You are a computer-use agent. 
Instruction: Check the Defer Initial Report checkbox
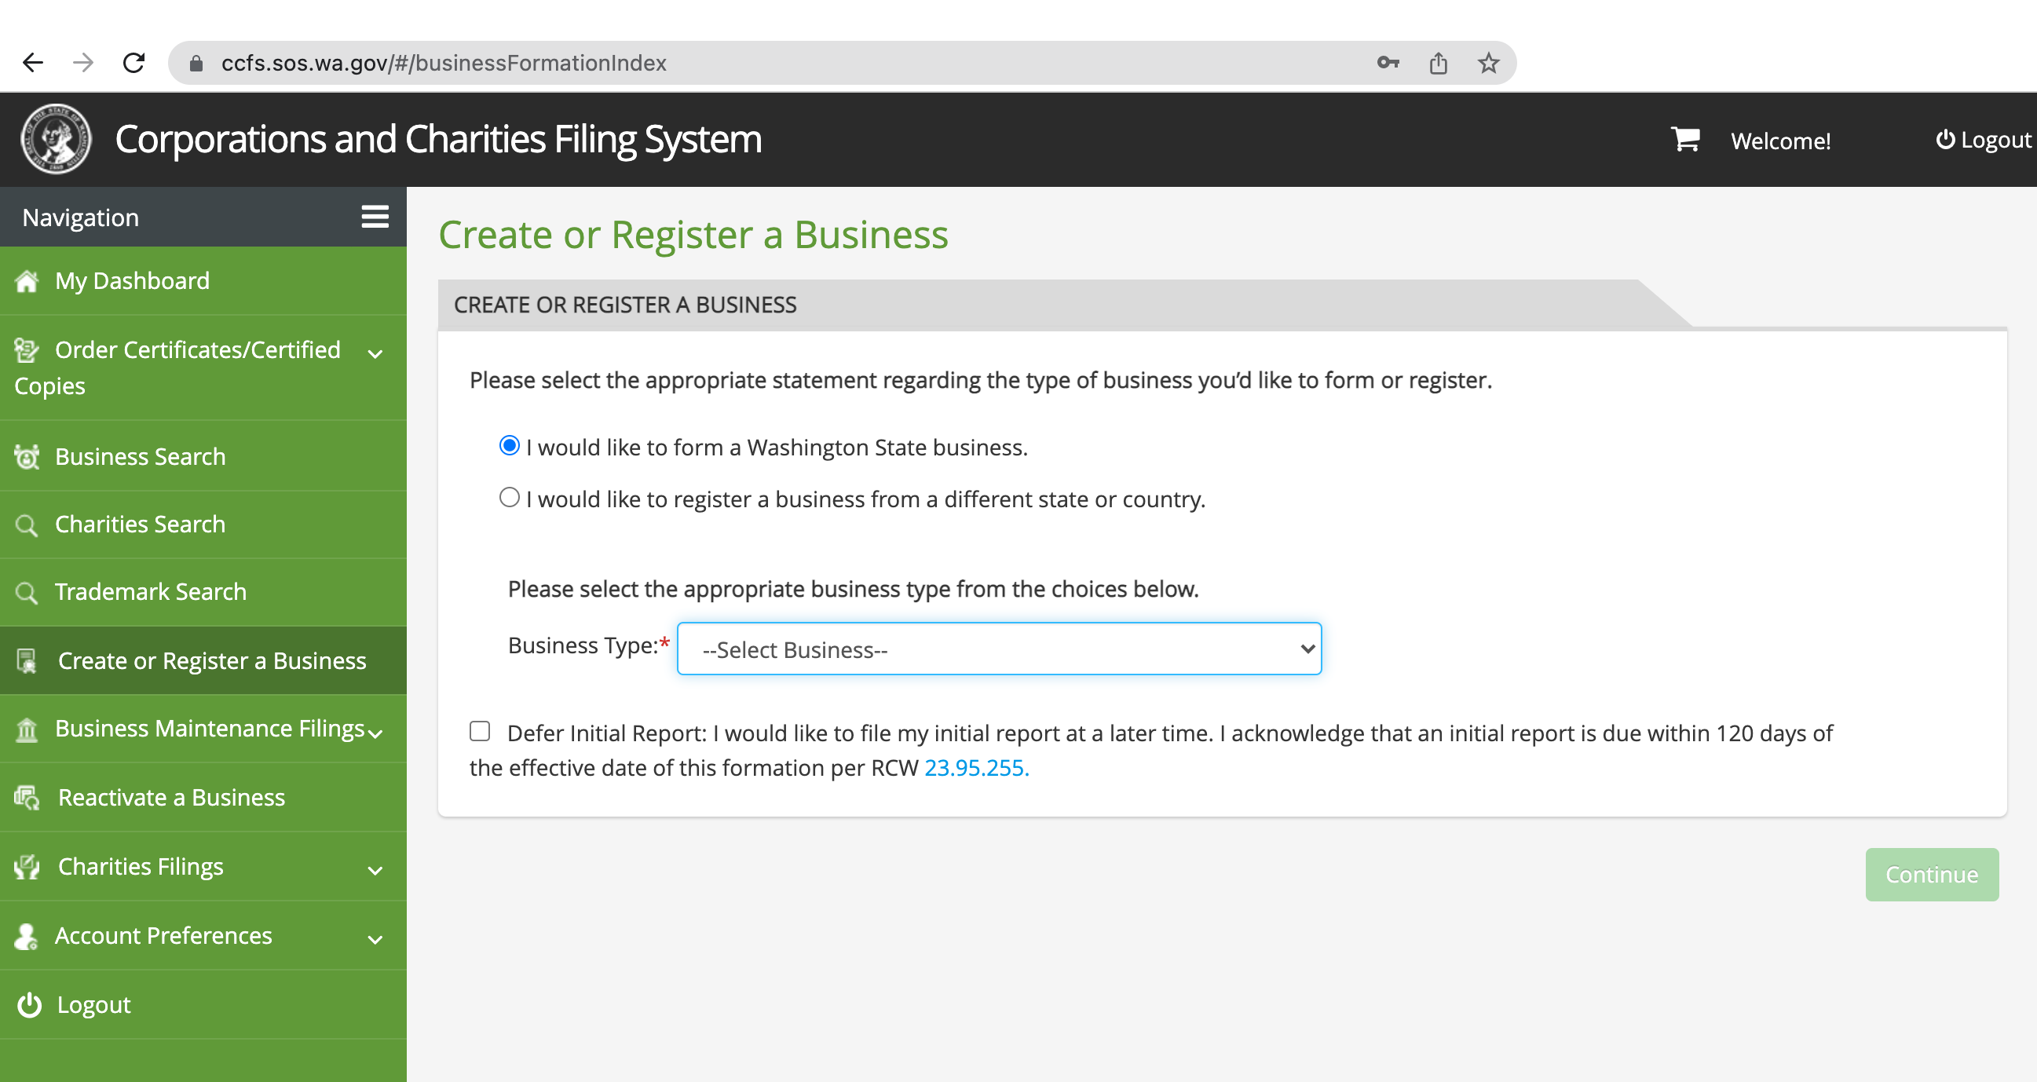point(480,731)
